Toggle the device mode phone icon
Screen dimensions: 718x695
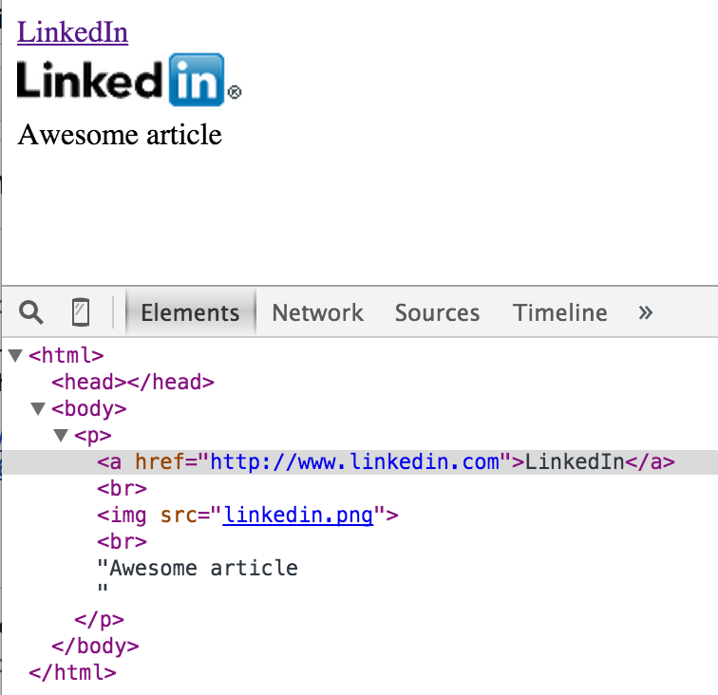(81, 312)
